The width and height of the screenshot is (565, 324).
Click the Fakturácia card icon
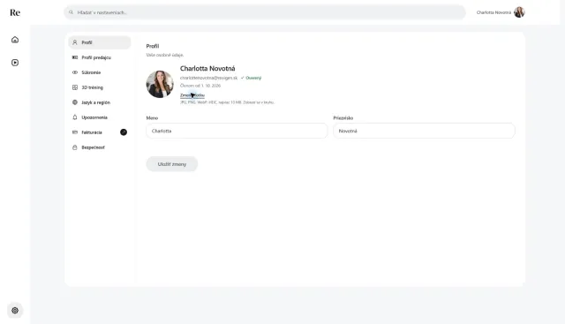point(75,132)
